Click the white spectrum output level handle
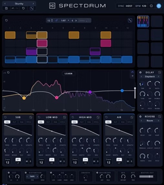 [135, 88]
